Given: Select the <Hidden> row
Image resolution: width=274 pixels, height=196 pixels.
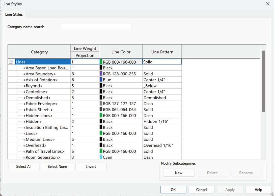Looking at the screenshot, I should (33, 121).
